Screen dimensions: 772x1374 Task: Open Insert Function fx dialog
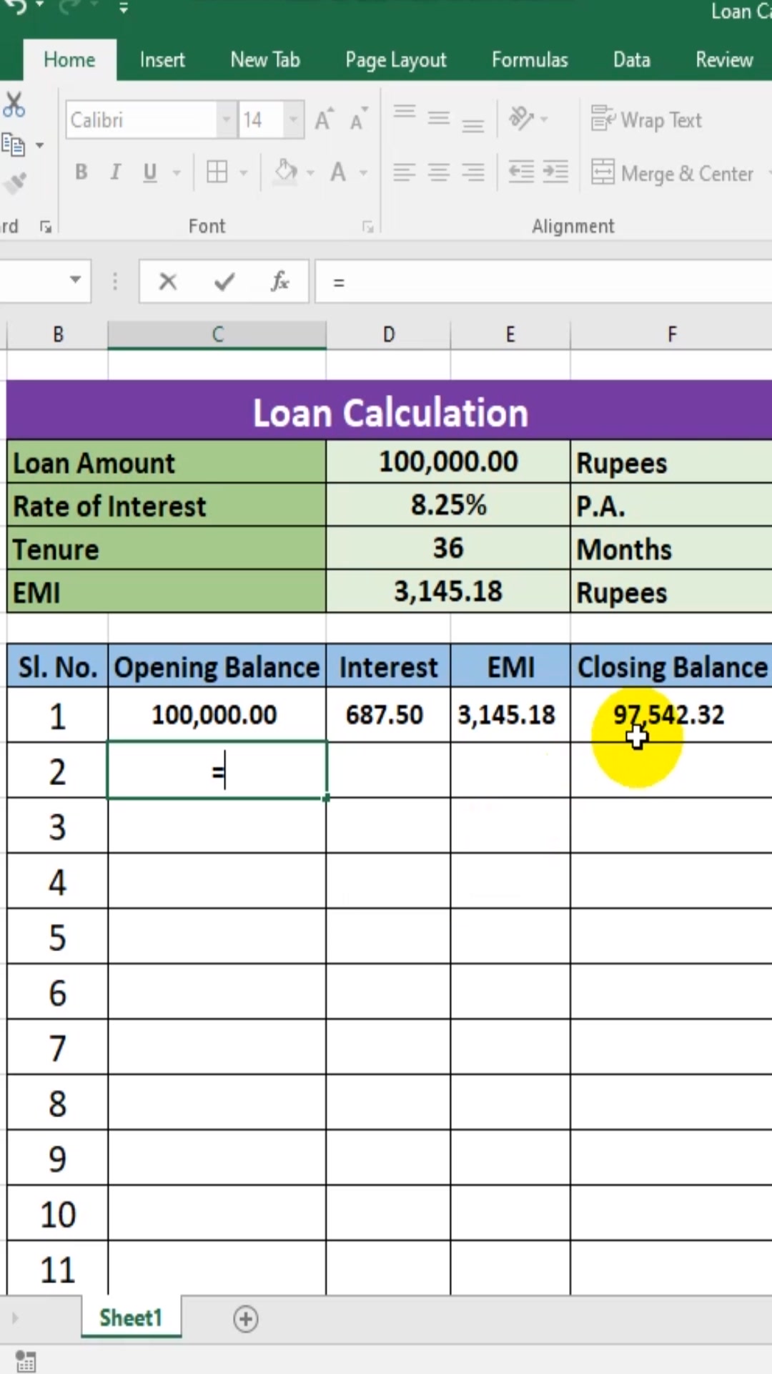(280, 281)
